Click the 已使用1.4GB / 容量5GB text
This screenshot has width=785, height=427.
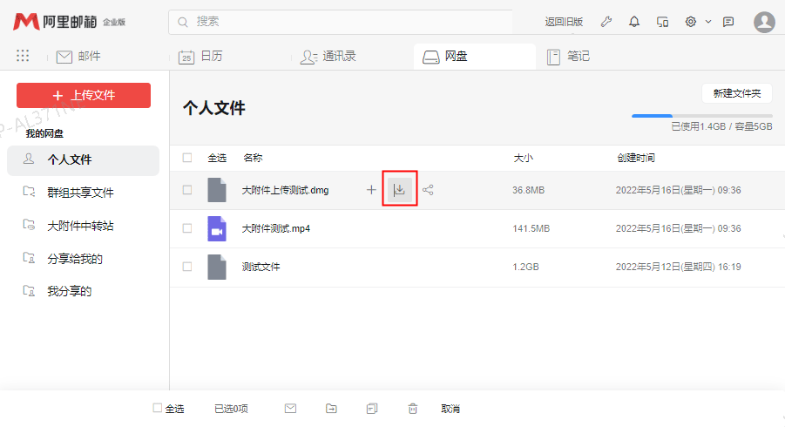pyautogui.click(x=721, y=126)
